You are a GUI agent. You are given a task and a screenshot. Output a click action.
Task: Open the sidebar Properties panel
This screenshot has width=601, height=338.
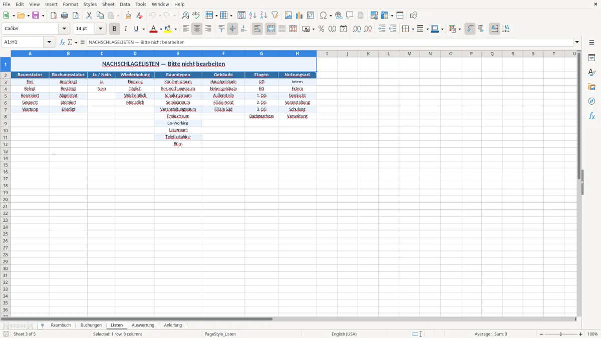[x=591, y=58]
